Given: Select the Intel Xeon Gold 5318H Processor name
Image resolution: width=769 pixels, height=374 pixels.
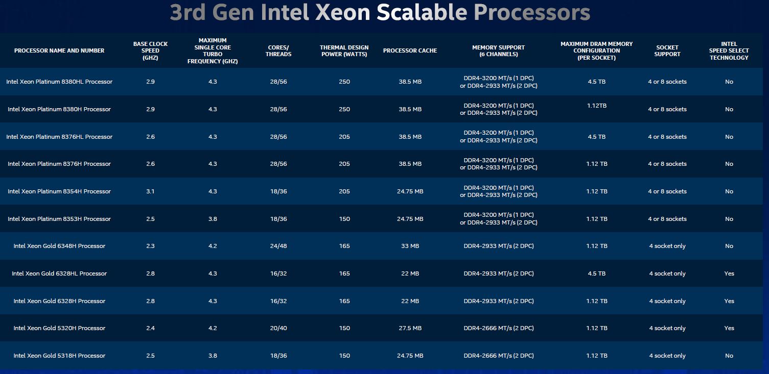Looking at the screenshot, I should (x=59, y=356).
